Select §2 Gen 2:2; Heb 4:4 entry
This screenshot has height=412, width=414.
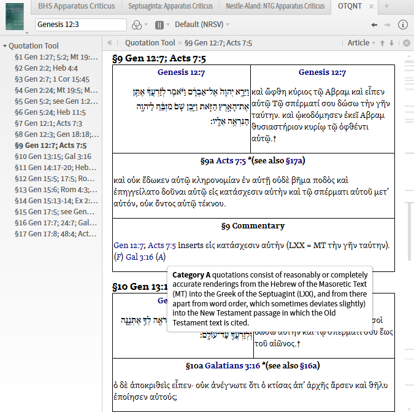coord(46,68)
